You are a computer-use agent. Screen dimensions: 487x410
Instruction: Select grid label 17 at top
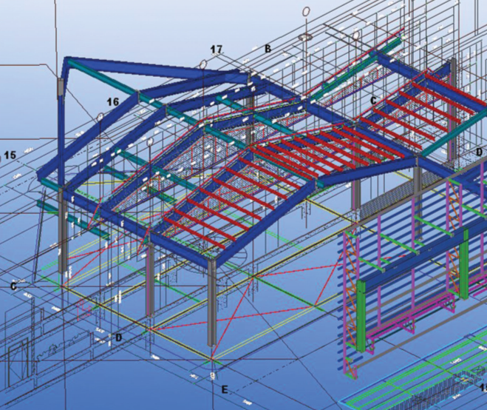[217, 49]
